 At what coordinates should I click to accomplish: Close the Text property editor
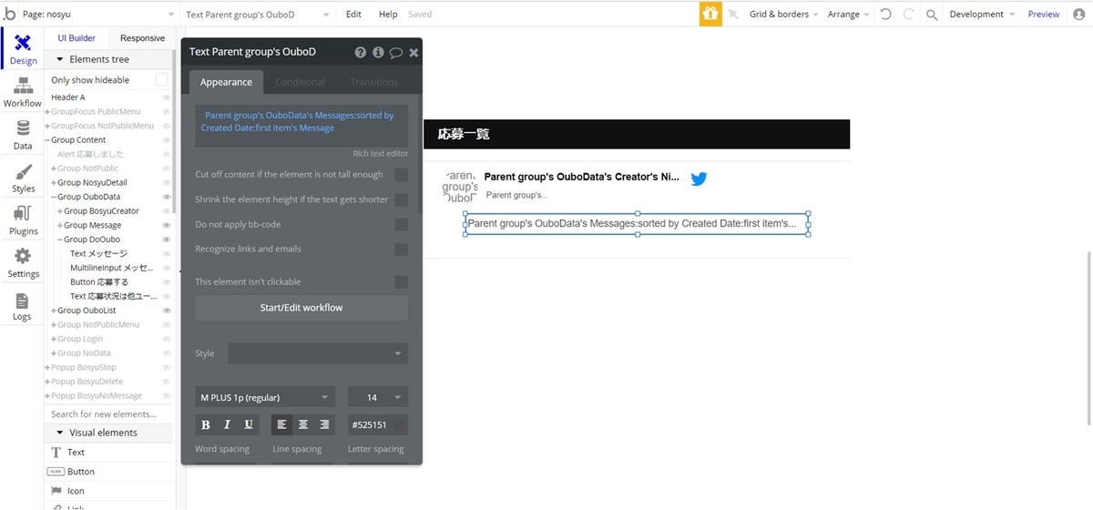tap(414, 53)
